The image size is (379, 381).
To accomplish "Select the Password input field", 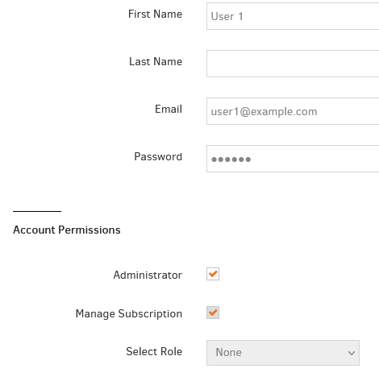I will click(293, 159).
